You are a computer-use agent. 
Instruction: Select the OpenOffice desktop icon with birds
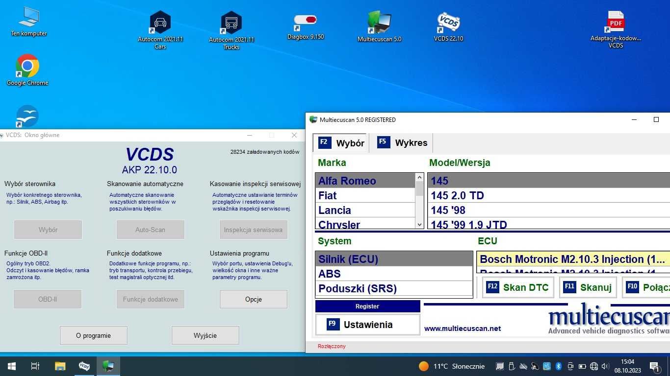pyautogui.click(x=27, y=117)
